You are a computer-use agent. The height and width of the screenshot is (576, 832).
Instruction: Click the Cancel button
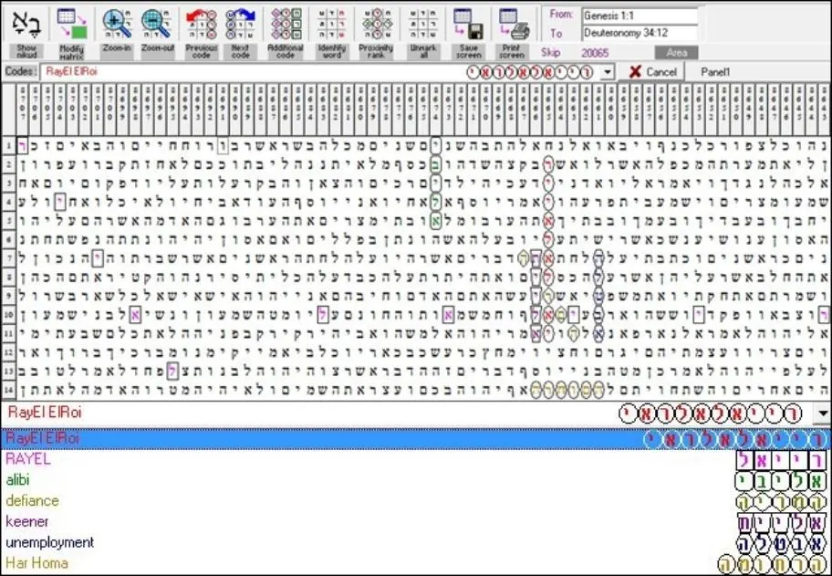pyautogui.click(x=652, y=72)
